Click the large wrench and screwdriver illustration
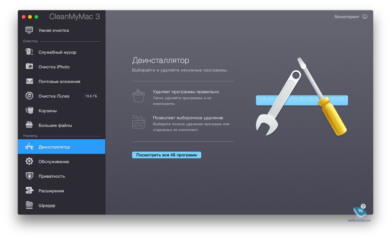The height and width of the screenshot is (240, 391). coord(302,96)
